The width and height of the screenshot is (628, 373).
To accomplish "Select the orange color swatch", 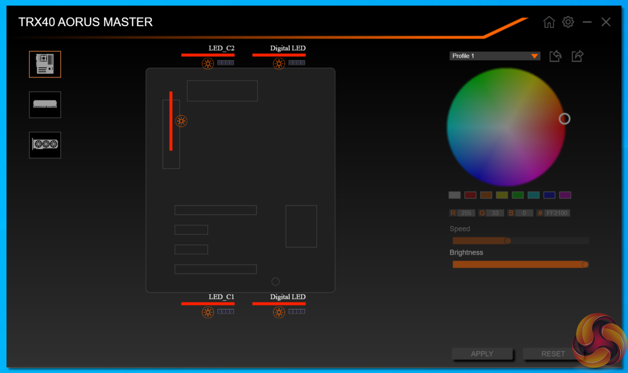I will (486, 195).
